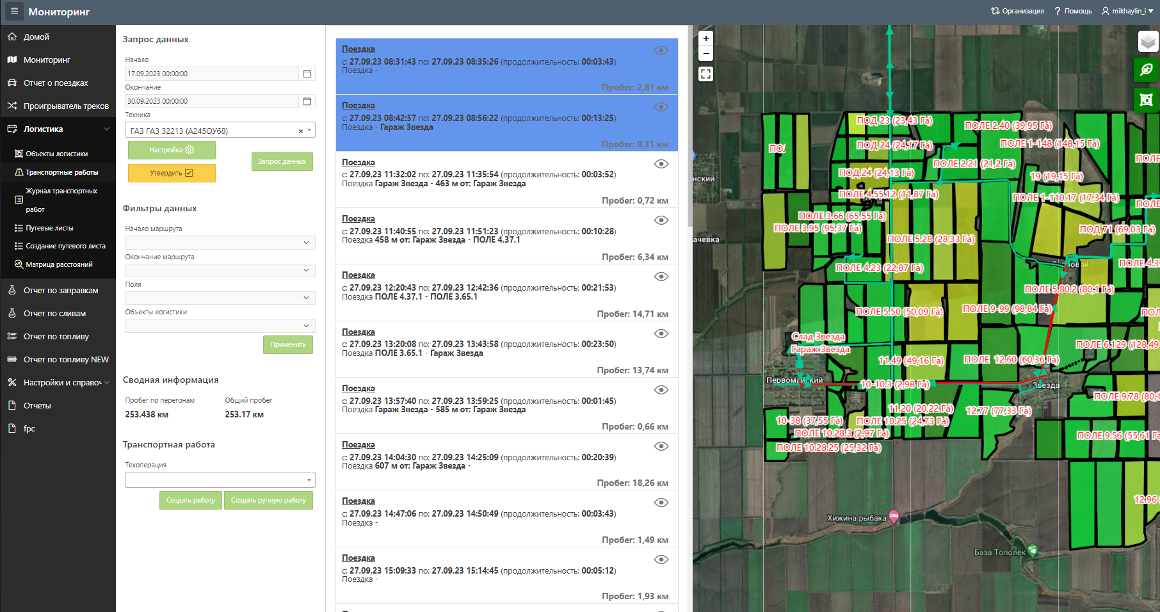Open the Поля filter dropdown
This screenshot has width=1160, height=612.
[x=220, y=298]
